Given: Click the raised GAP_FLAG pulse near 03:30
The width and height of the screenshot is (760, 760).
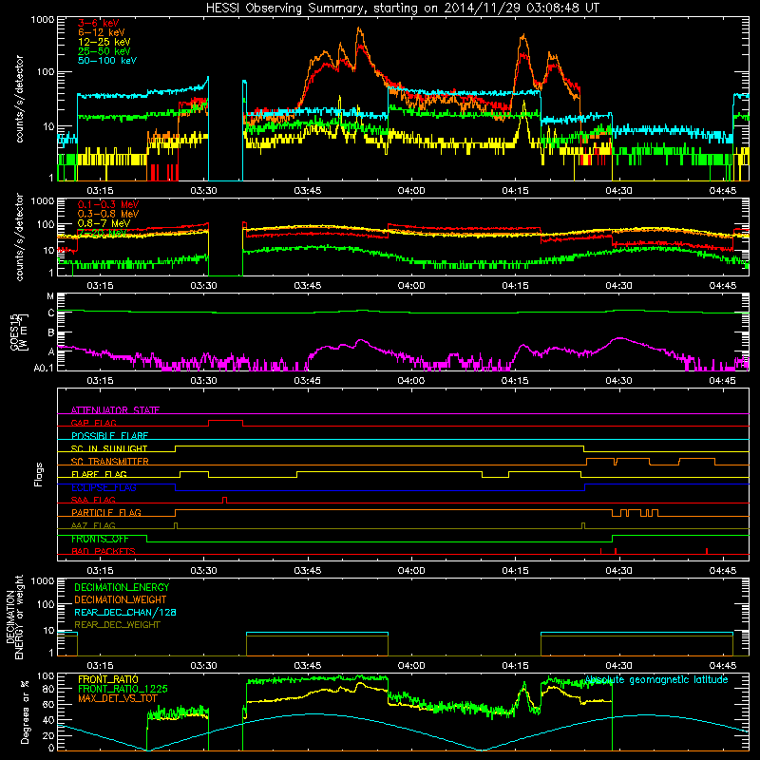Looking at the screenshot, I should click(225, 421).
